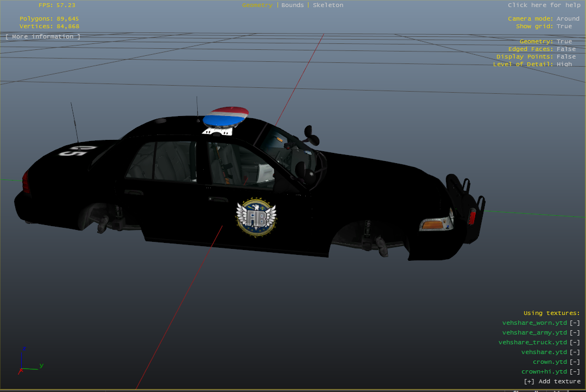Toggle the Geometry True setting
The width and height of the screenshot is (586, 392).
[x=564, y=41]
